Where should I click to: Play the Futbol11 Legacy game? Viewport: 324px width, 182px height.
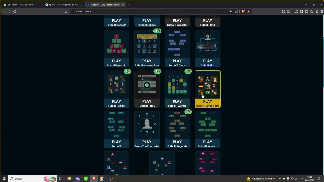[147, 21]
